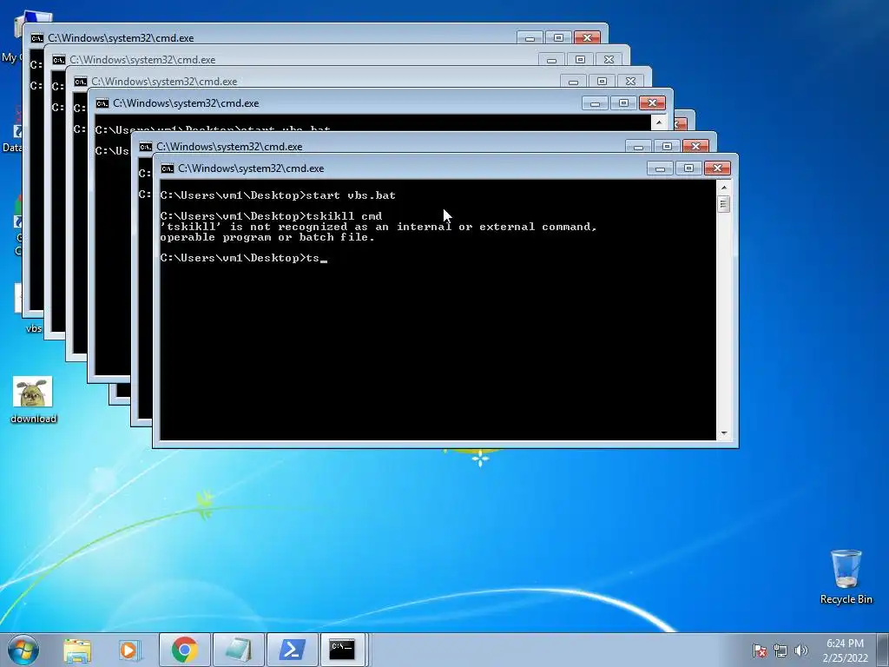Minimize the front cmd.exe window

click(660, 168)
